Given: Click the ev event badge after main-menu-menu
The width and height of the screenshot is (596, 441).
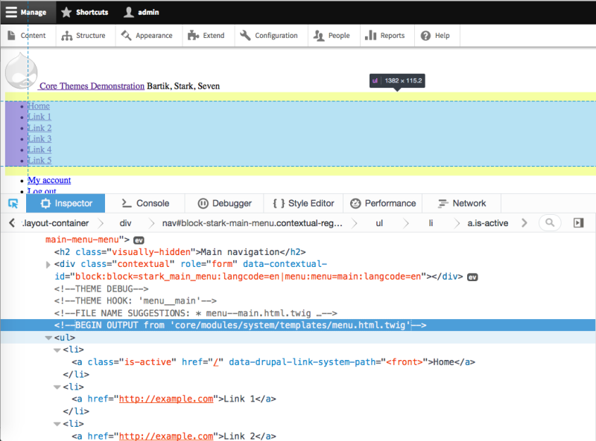Looking at the screenshot, I should pos(139,240).
